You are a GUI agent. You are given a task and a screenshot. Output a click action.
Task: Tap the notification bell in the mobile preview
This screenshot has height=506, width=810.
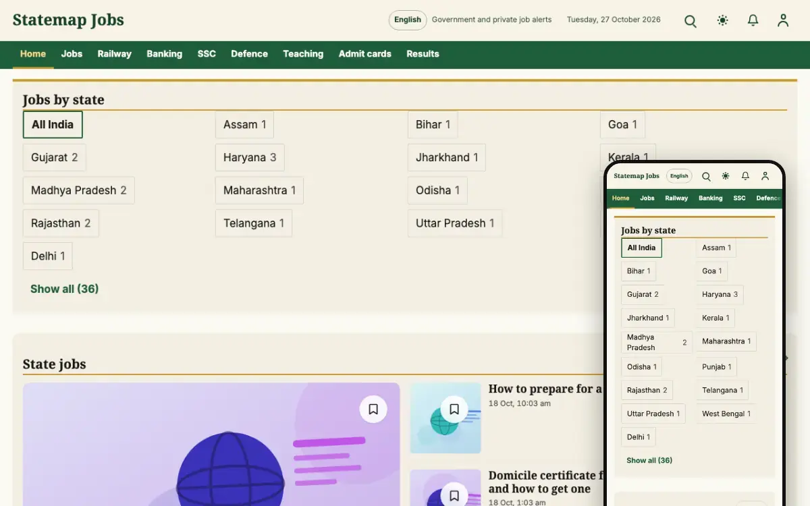[745, 176]
